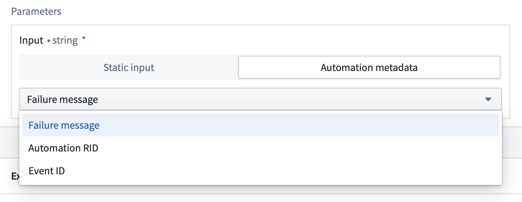Click the Input parameter label
This screenshot has height=202, width=522.
click(x=31, y=40)
